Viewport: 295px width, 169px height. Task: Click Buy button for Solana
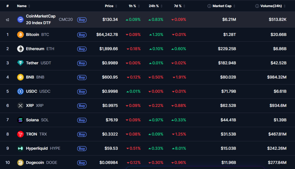[x=82, y=120]
